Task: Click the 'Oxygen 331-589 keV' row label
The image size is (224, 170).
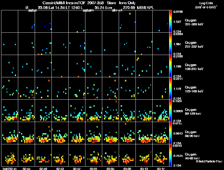Action: tap(194, 22)
